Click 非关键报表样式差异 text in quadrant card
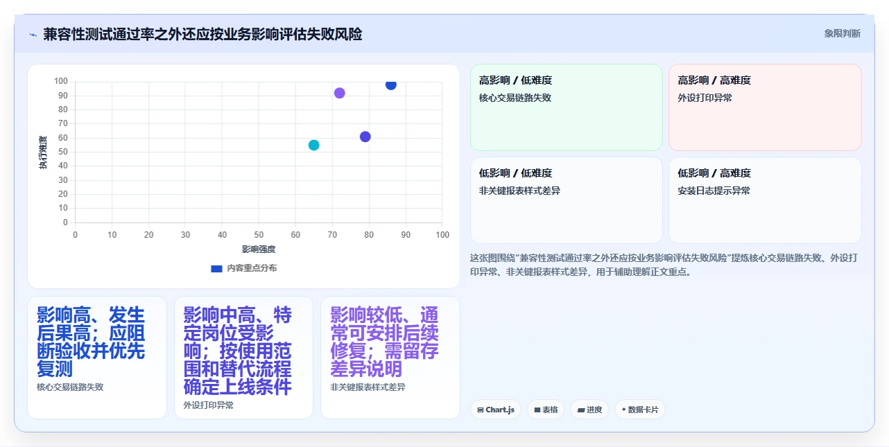Viewport: 889px width, 447px height. tap(519, 191)
